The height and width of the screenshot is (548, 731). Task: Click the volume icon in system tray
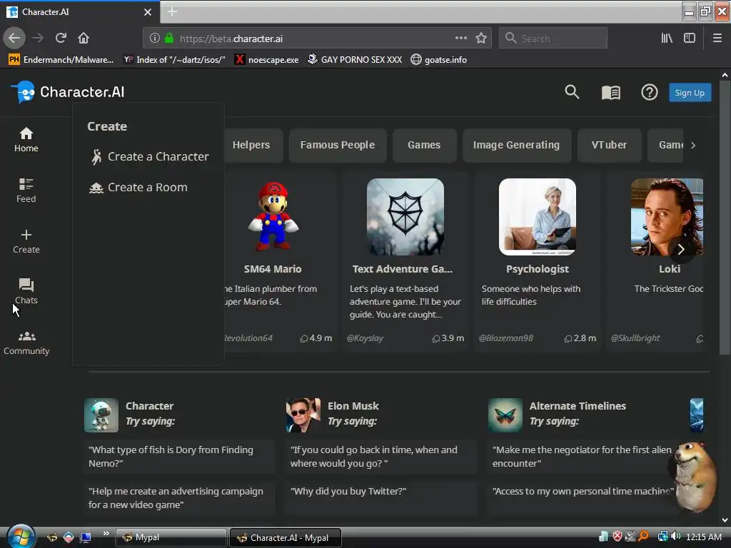pos(675,537)
